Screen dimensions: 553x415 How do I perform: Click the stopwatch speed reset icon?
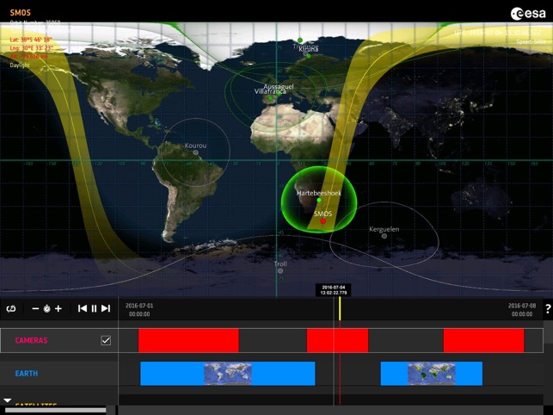[47, 309]
